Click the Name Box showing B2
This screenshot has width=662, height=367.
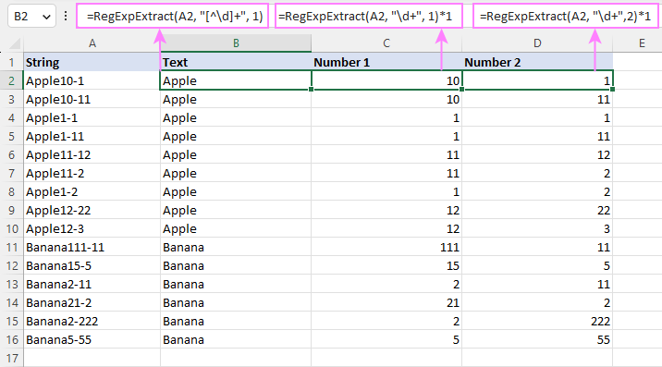tap(31, 16)
